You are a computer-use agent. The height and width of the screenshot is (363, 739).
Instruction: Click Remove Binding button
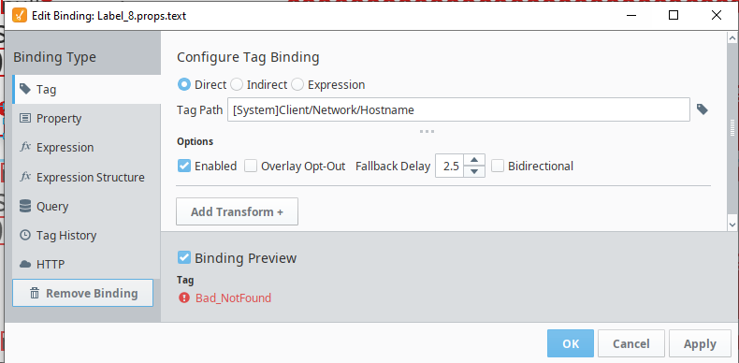(83, 293)
